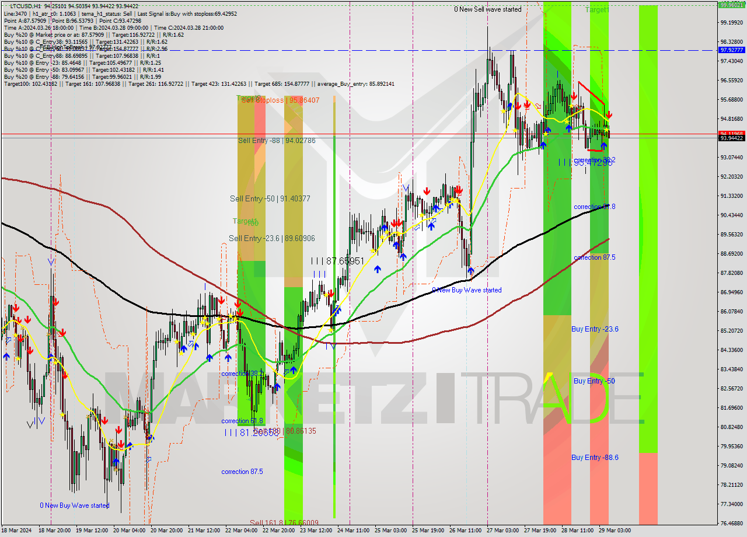Image resolution: width=747 pixels, height=537 pixels.
Task: Click '19 Mar 12:00' on the time axis
Action: [93, 531]
